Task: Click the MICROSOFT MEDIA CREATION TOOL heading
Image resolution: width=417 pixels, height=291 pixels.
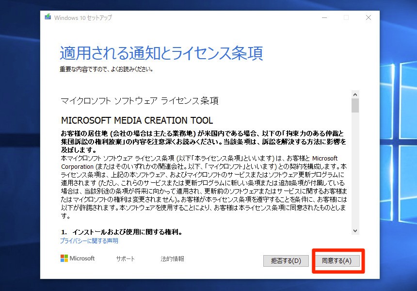Action: click(137, 120)
